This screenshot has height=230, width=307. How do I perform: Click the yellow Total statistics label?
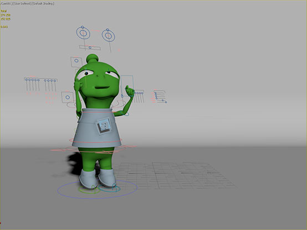(3, 11)
